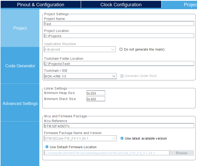Click the Project Location text field
The height and width of the screenshot is (166, 197).
[119, 36]
